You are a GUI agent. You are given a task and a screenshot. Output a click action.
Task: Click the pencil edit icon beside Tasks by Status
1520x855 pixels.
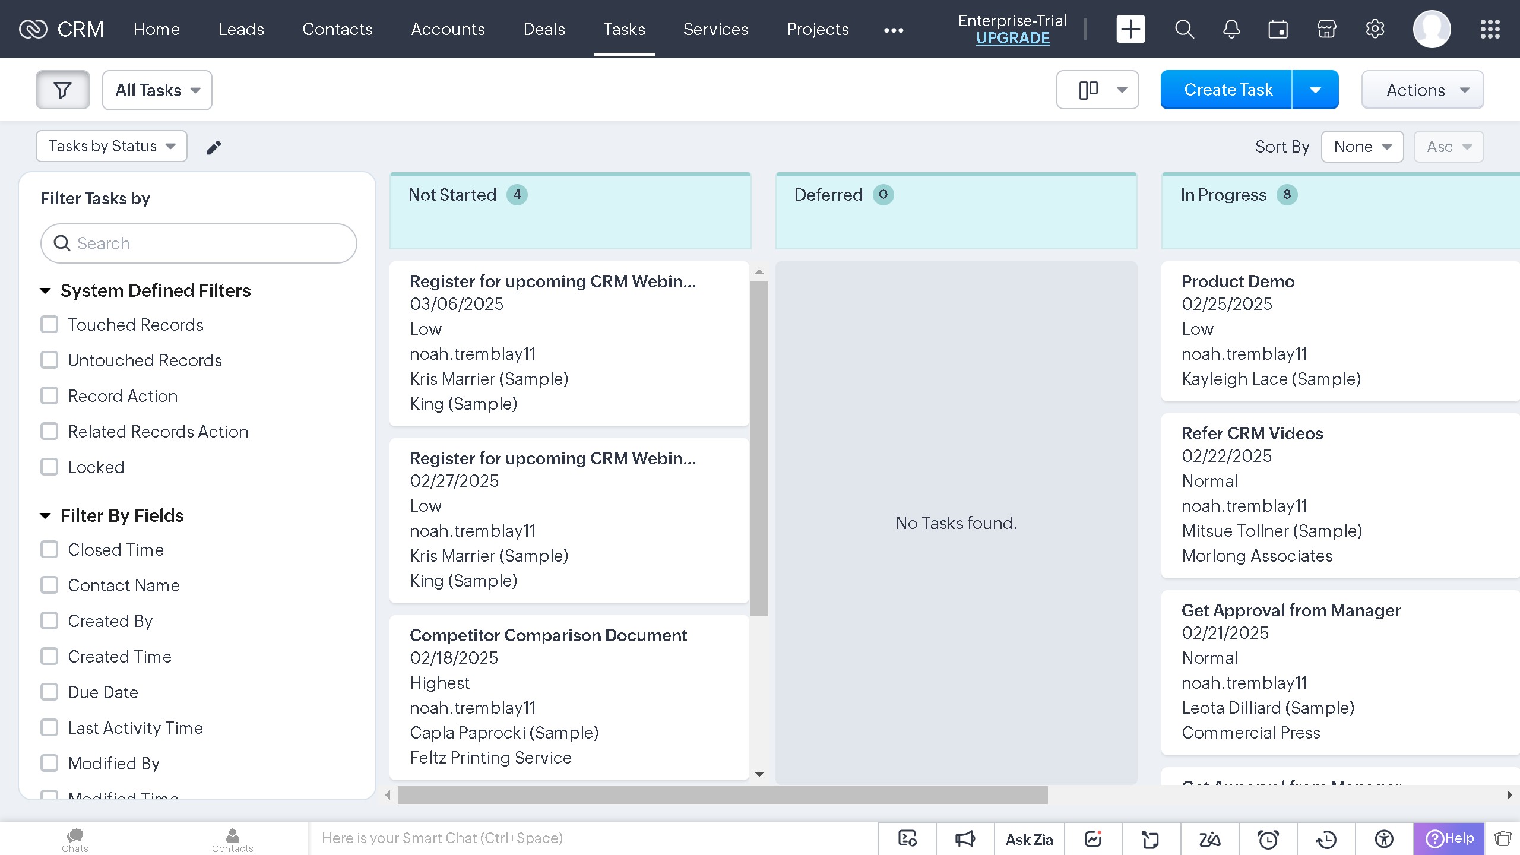214,147
